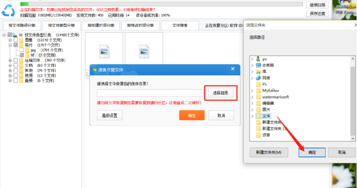Collapse the 照片 tree node
This screenshot has width=357, height=188.
coord(10,45)
